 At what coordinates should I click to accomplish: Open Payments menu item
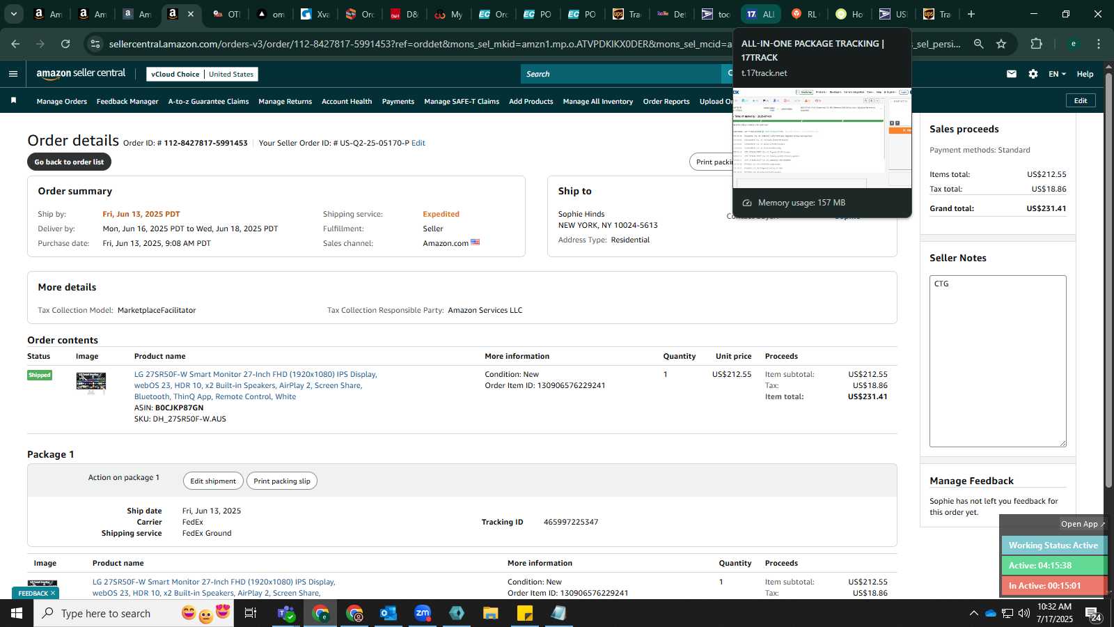tap(398, 102)
